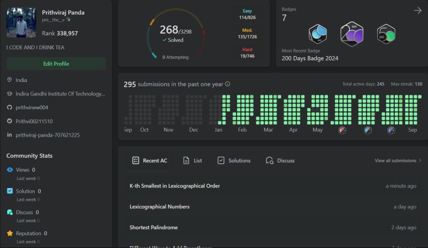
Task: Open the GitHub icon for prithvinew004
Action: coord(10,108)
